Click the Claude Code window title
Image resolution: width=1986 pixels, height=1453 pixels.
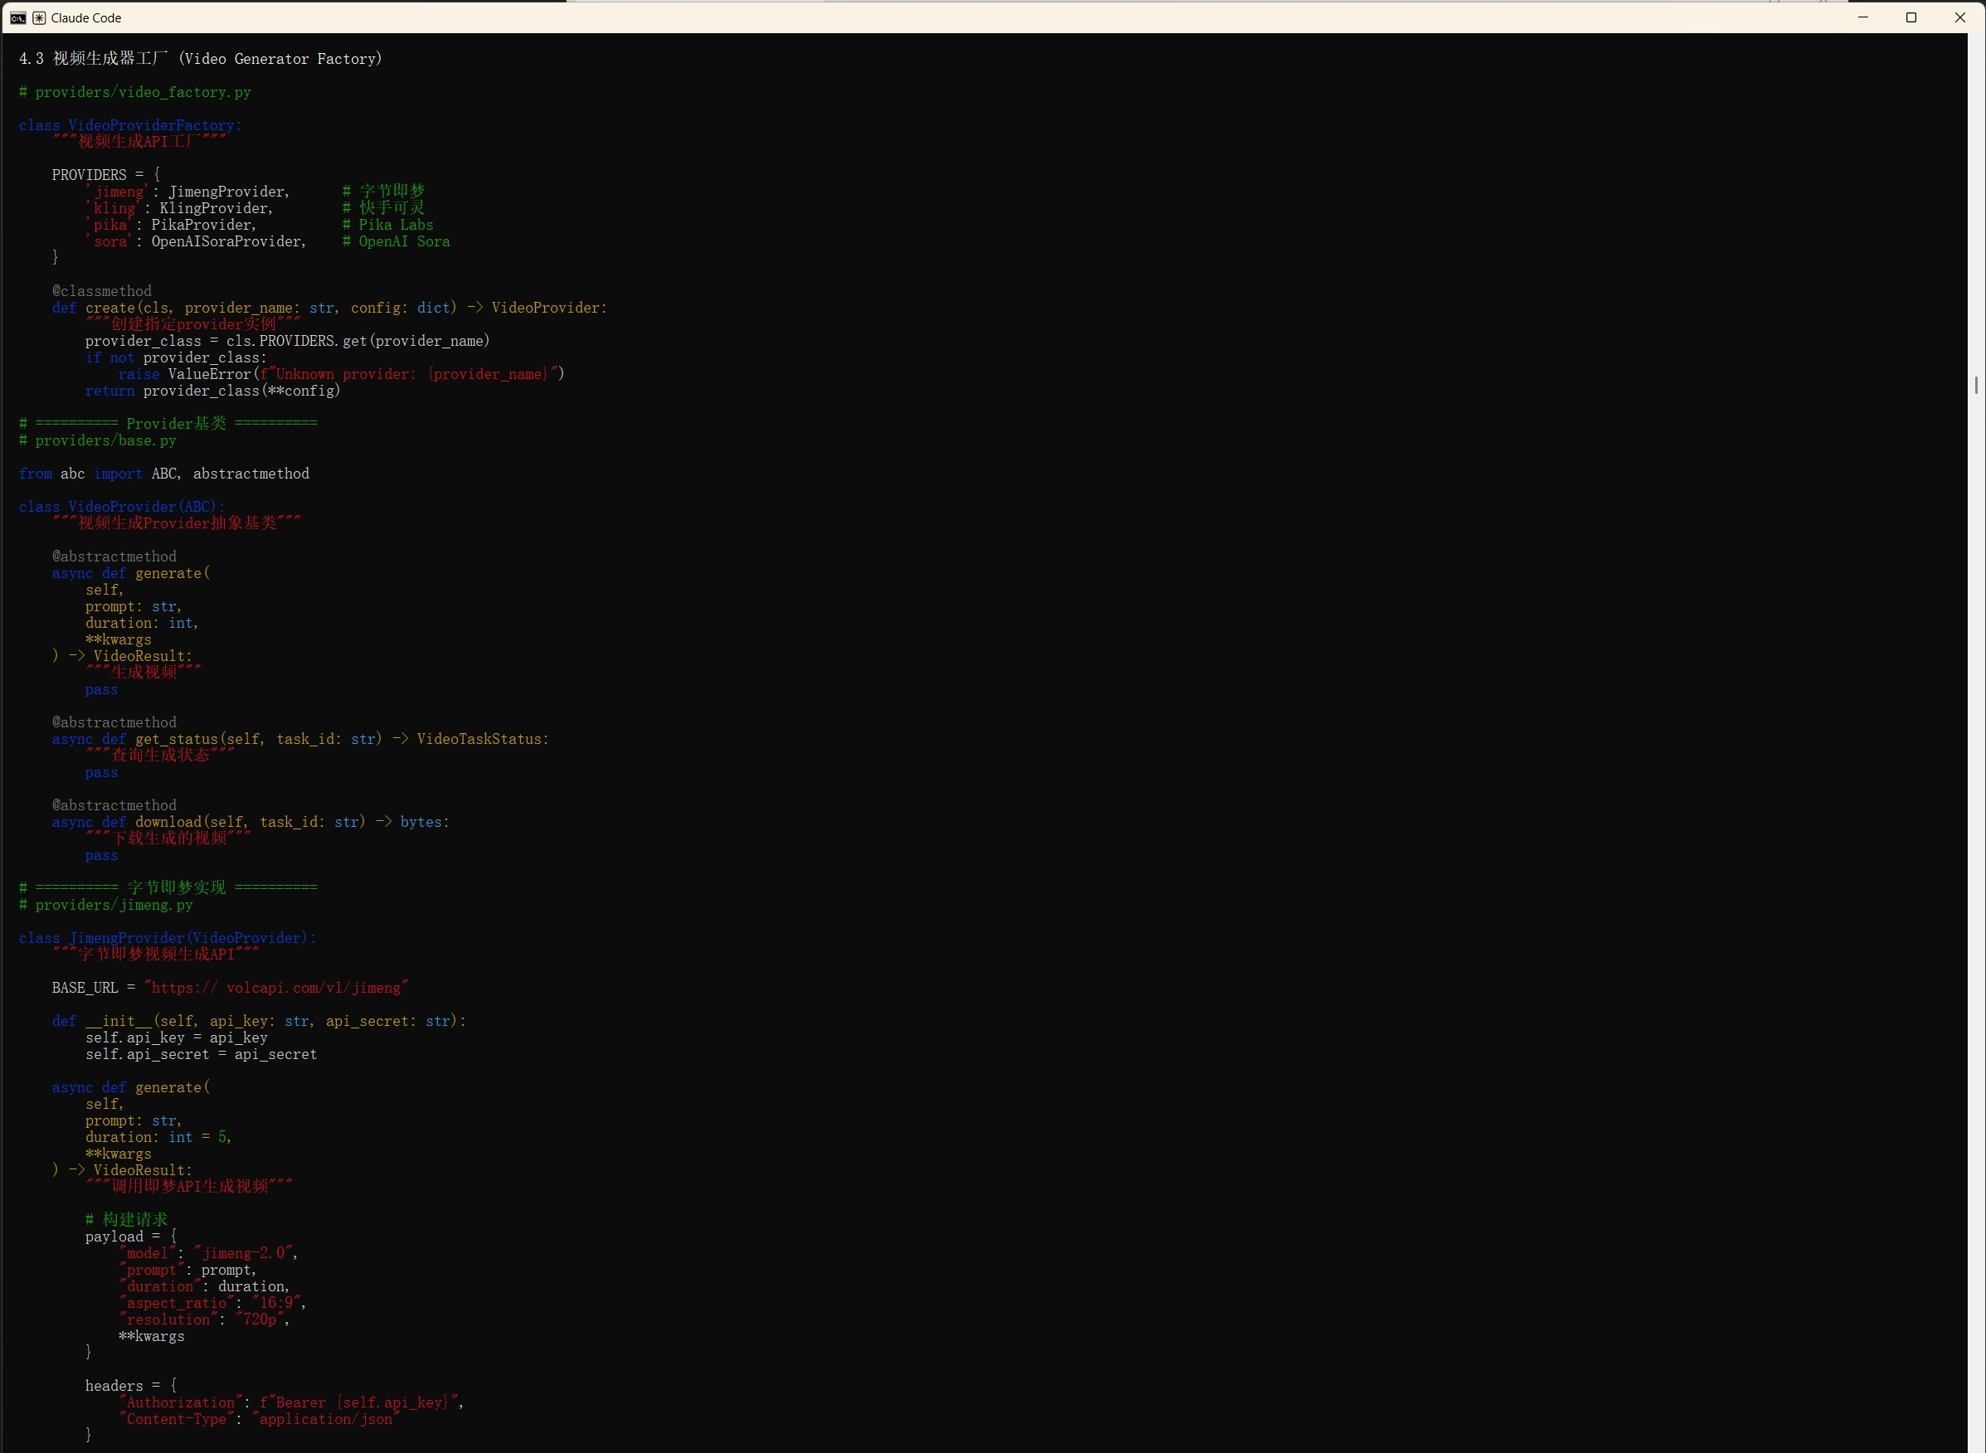pyautogui.click(x=86, y=17)
